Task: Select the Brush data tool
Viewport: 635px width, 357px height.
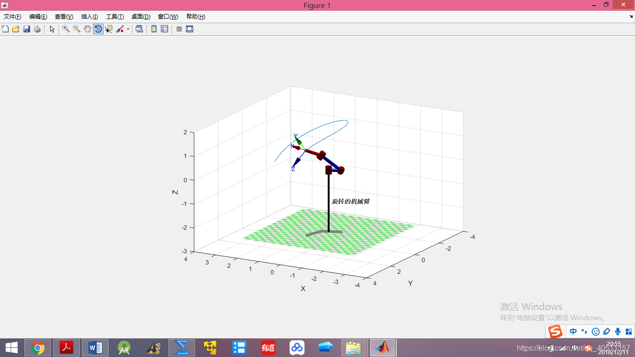Action: point(120,29)
